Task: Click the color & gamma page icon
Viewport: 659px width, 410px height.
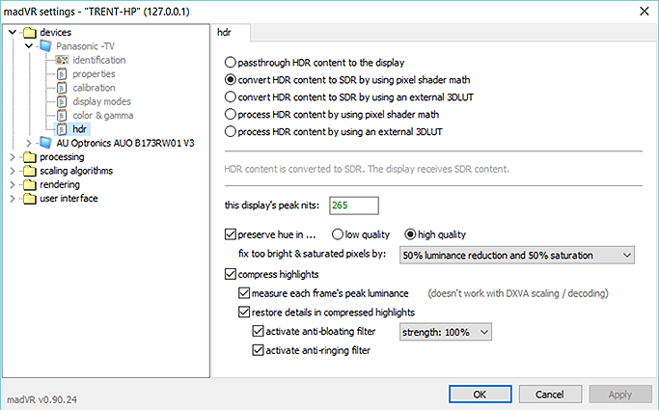Action: (x=62, y=116)
